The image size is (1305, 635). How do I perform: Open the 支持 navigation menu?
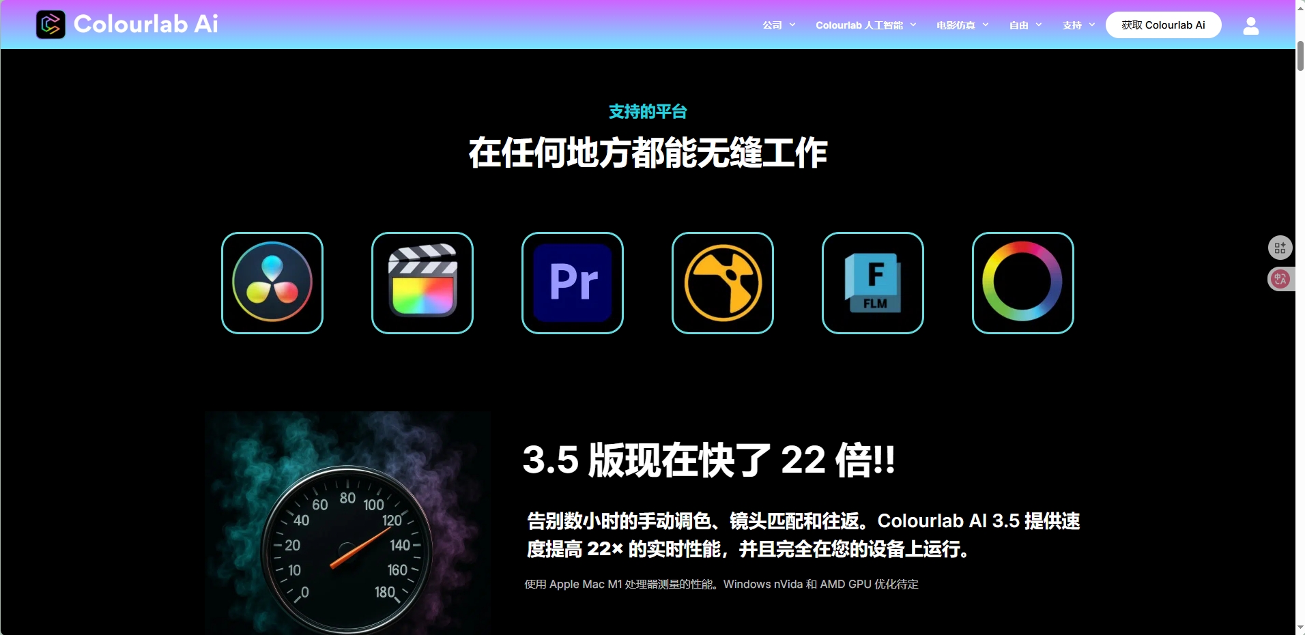click(1072, 25)
